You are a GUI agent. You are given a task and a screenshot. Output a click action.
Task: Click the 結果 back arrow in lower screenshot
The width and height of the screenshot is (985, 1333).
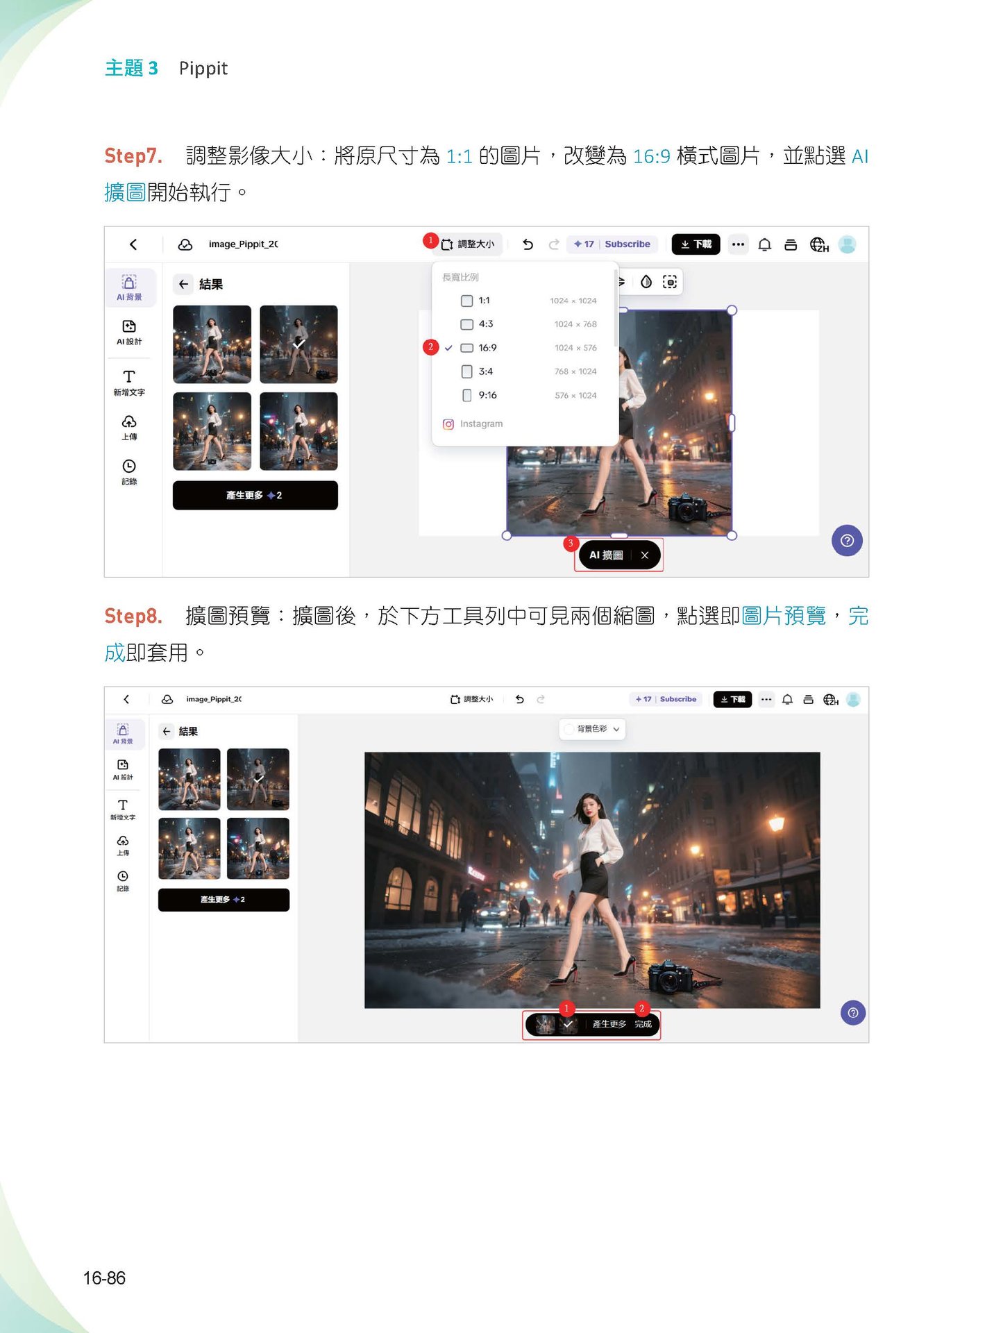(x=167, y=731)
